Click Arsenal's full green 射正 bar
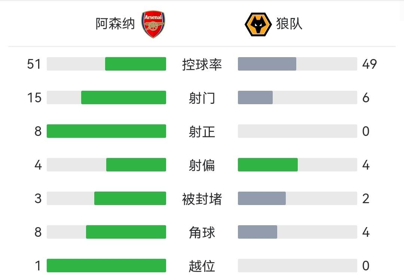Viewport: 404px width, 279px height. [106, 131]
